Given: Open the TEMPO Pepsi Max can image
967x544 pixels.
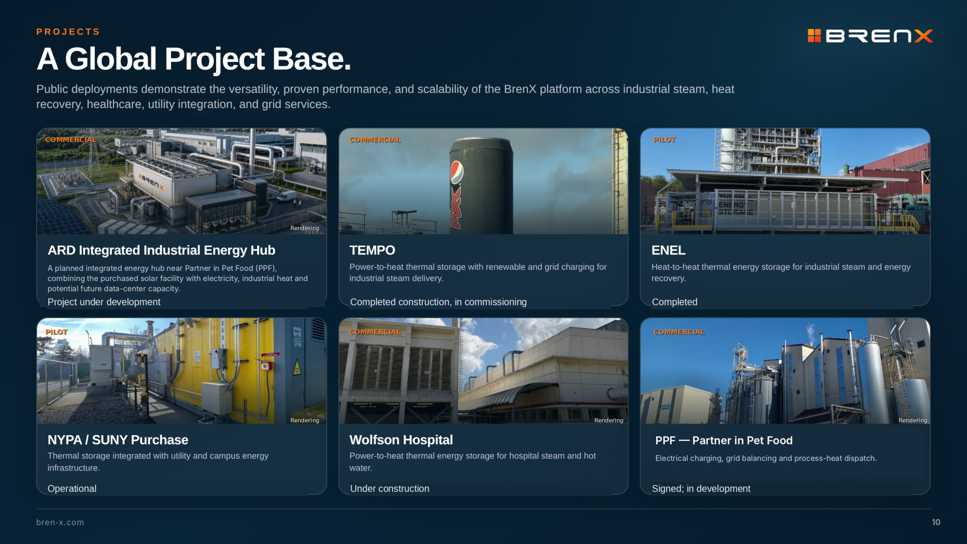Looking at the screenshot, I should click(x=483, y=181).
